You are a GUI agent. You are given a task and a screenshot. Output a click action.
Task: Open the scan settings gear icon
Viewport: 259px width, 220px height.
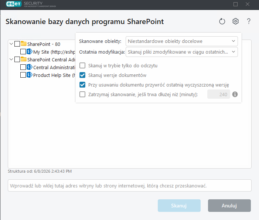235,21
